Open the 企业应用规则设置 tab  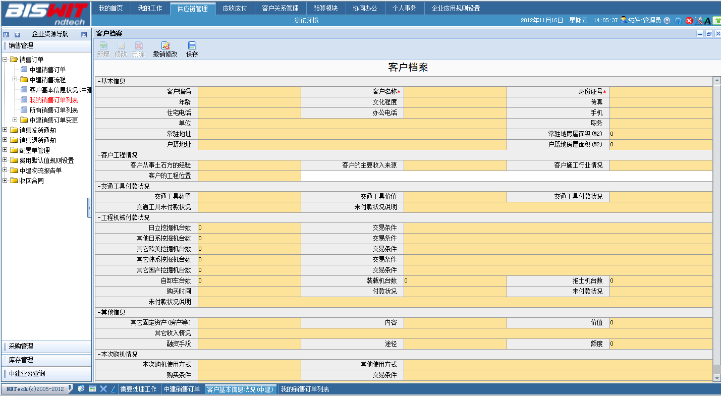pos(456,8)
